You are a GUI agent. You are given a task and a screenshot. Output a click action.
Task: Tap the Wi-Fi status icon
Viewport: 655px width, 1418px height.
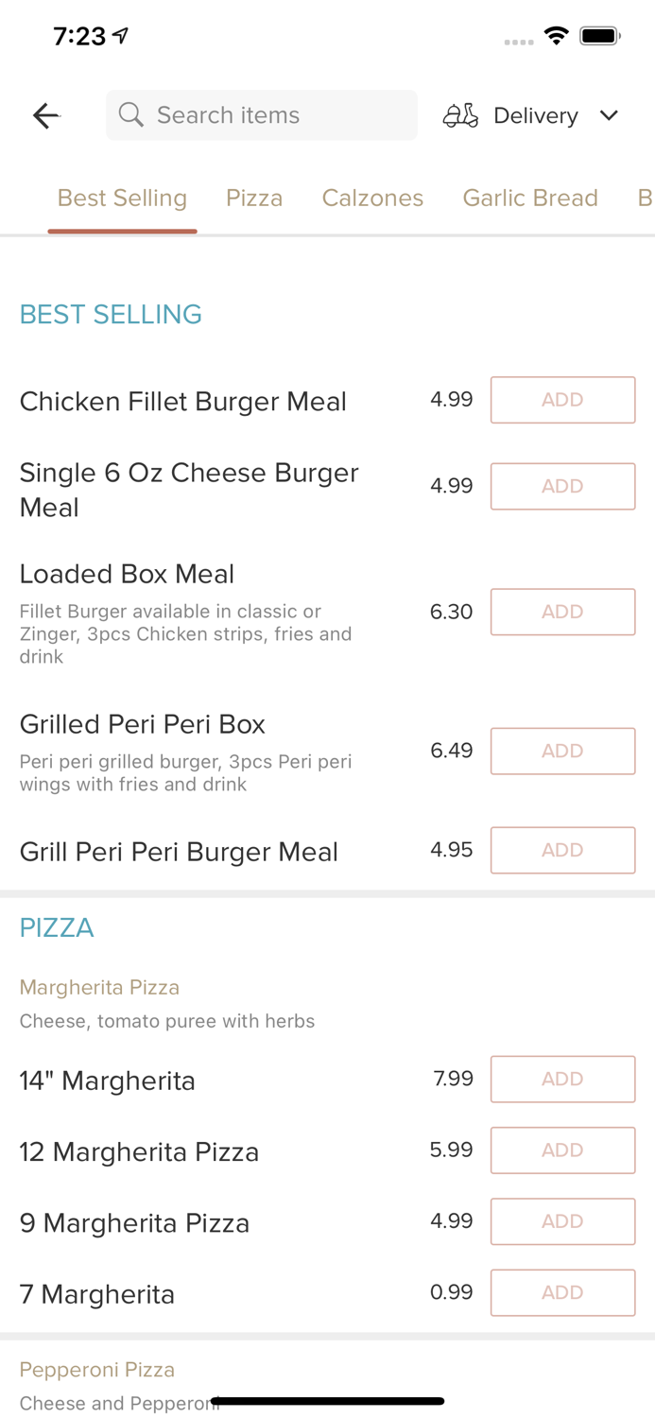pyautogui.click(x=557, y=35)
